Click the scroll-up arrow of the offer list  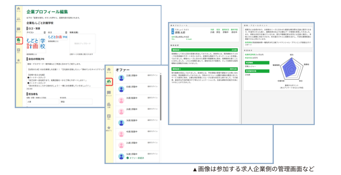click(x=161, y=74)
